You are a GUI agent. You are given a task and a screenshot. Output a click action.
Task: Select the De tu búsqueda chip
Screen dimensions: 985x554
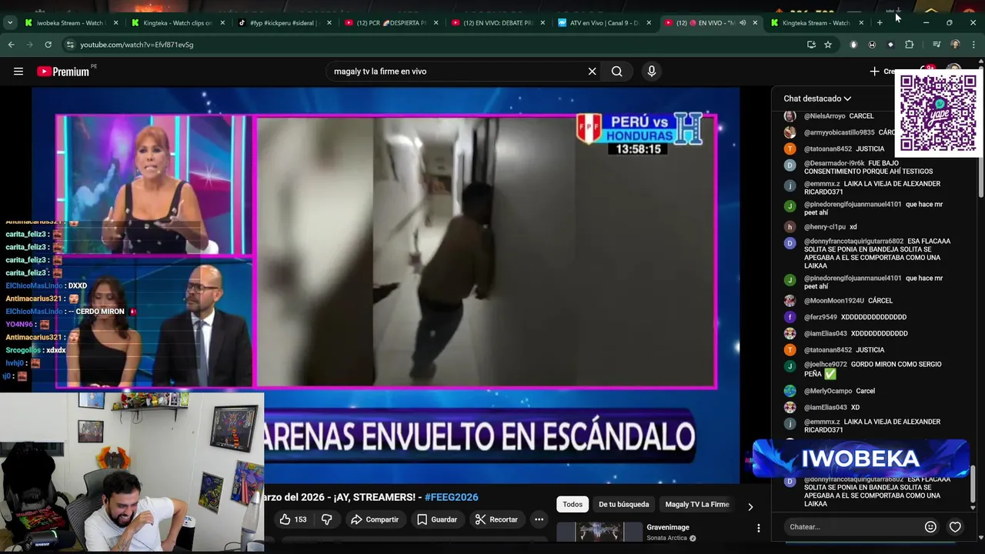coord(623,504)
